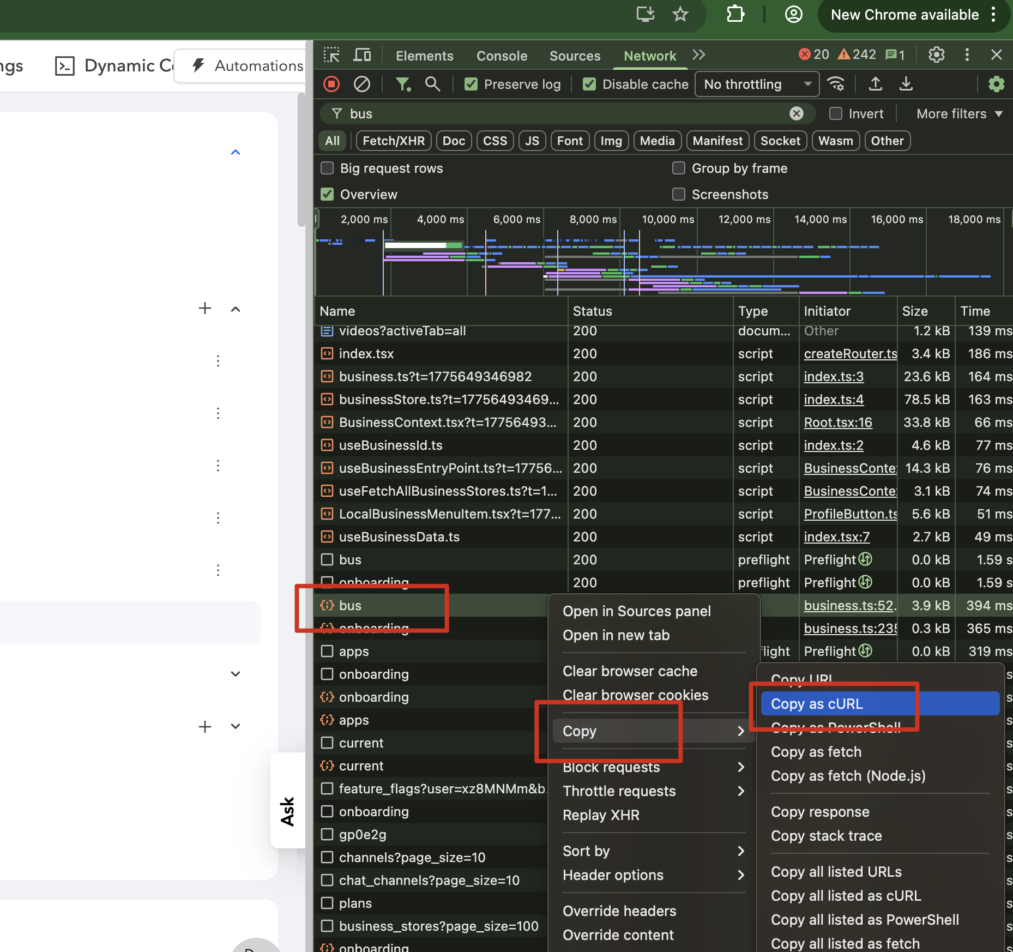Click the install app icon in address bar
Screen dimensions: 1013x952
point(646,14)
